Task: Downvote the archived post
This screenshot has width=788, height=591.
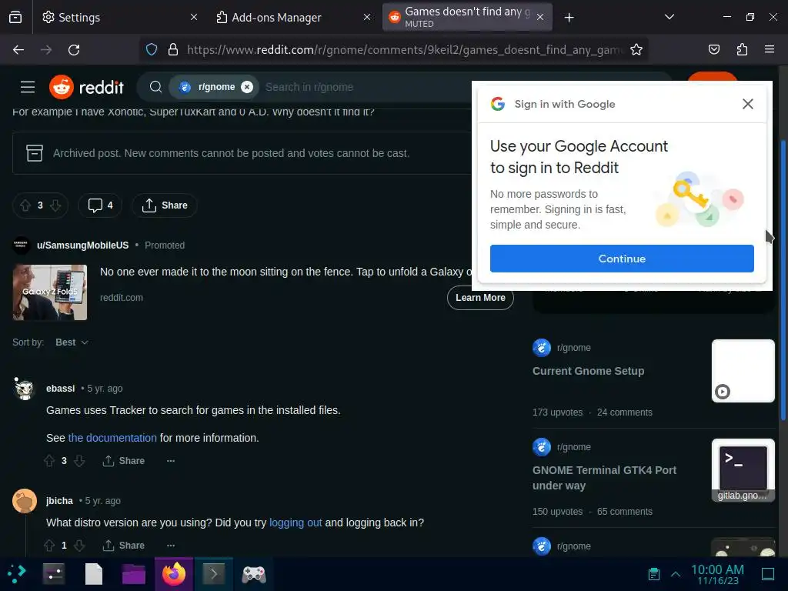Action: pos(55,205)
